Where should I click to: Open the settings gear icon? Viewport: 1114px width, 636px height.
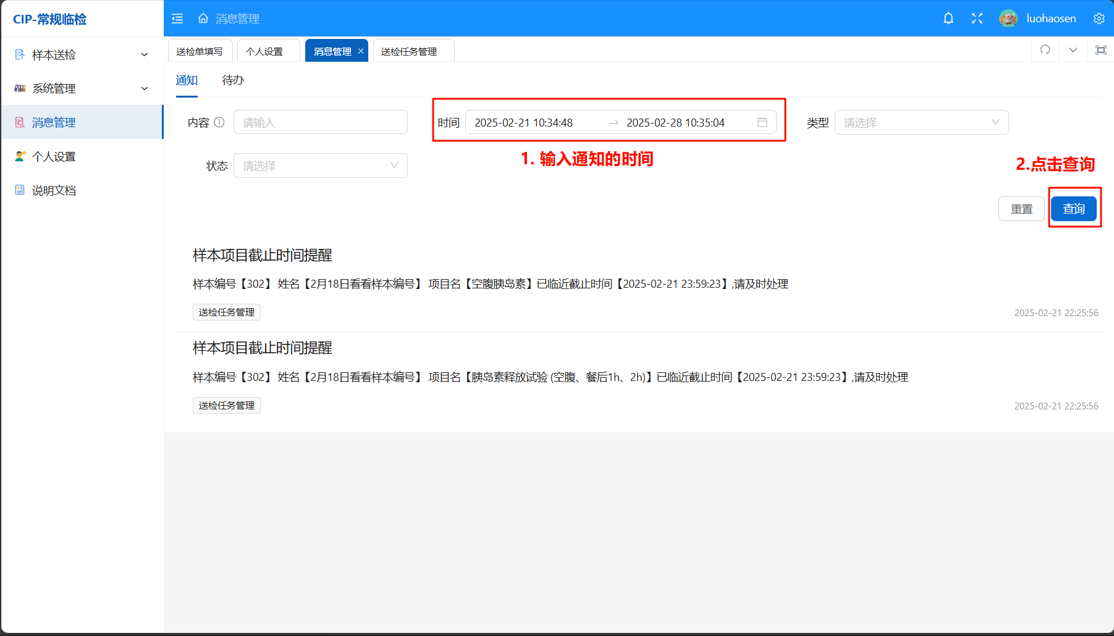(x=1099, y=19)
